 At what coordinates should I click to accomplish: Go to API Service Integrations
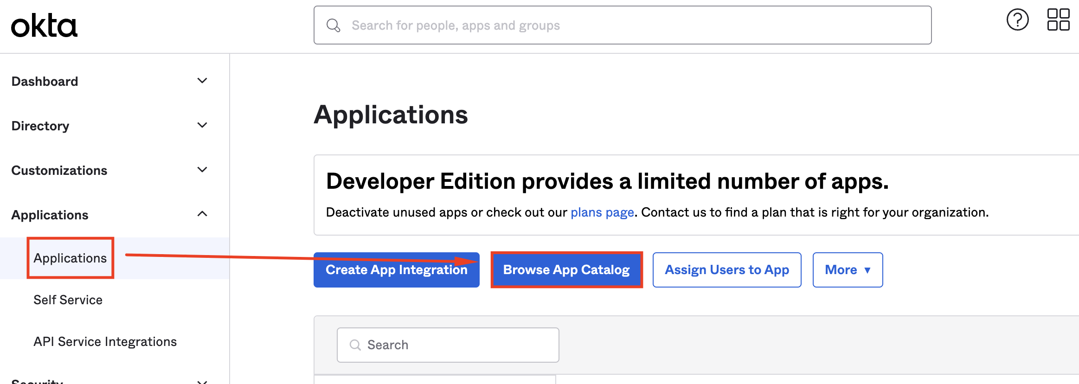[x=105, y=341]
